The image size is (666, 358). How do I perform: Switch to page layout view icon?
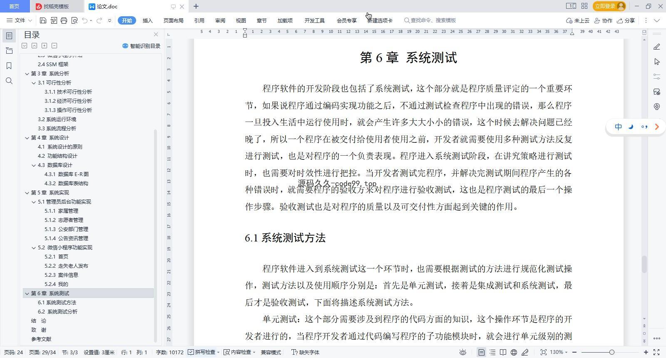tap(481, 352)
